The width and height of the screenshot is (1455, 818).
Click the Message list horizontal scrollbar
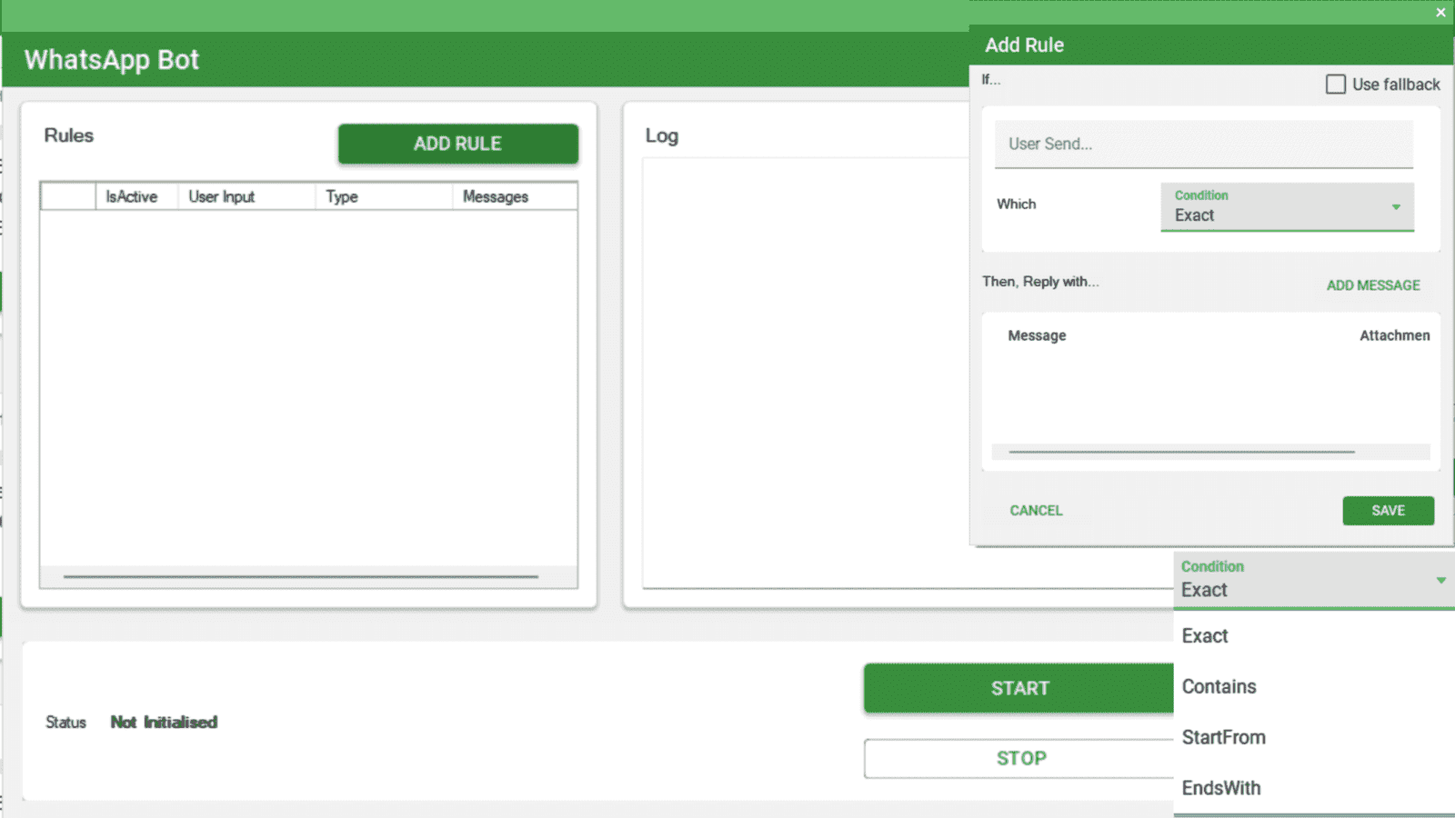click(x=1181, y=452)
